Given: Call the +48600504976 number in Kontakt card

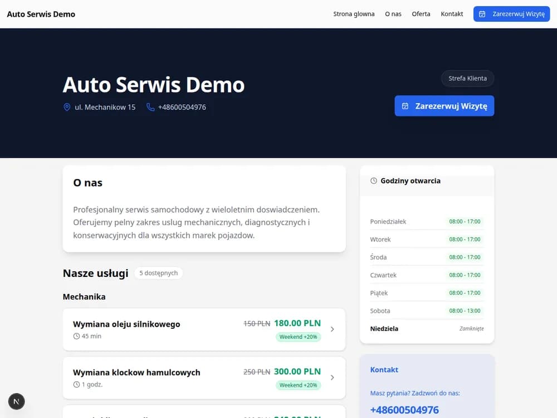Looking at the screenshot, I should 404,410.
